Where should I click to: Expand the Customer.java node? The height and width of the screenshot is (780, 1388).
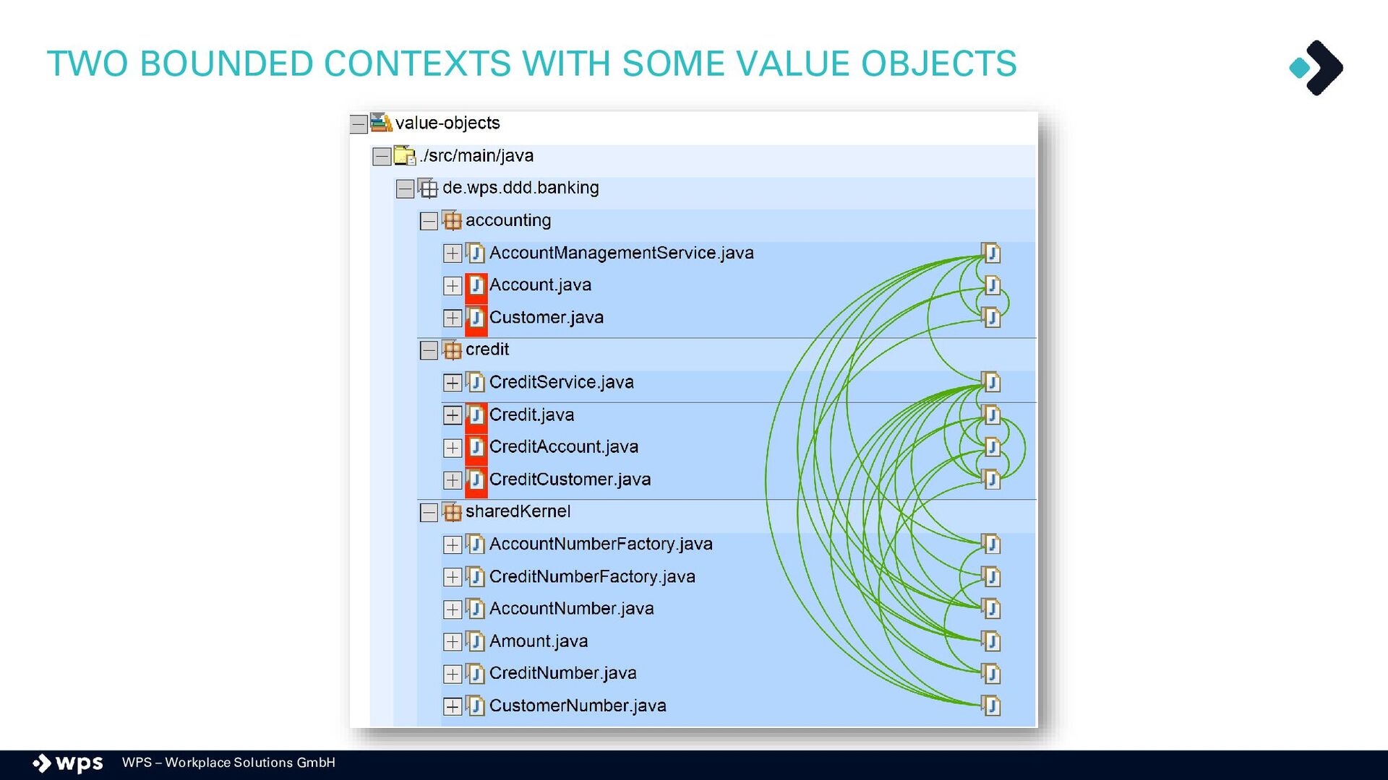point(453,318)
